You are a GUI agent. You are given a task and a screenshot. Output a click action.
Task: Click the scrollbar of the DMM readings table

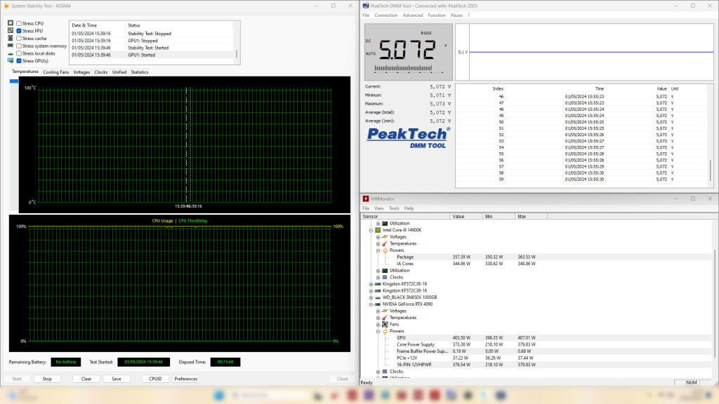pyautogui.click(x=711, y=170)
